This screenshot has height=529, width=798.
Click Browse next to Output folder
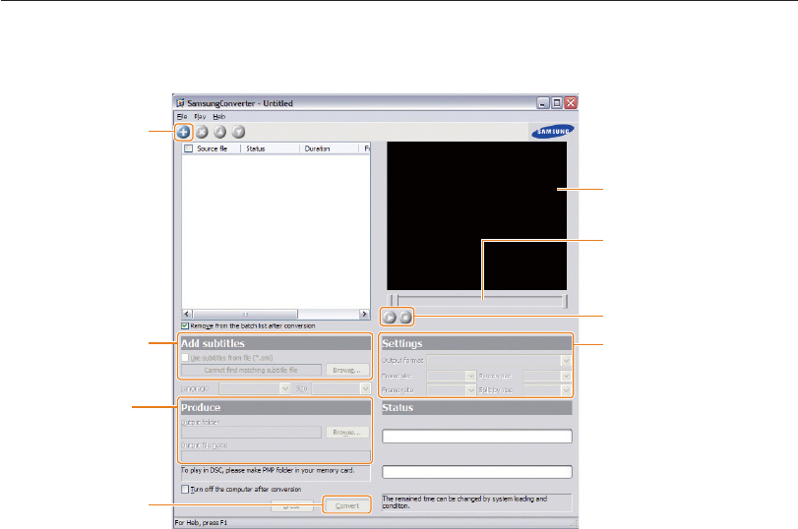click(x=347, y=433)
